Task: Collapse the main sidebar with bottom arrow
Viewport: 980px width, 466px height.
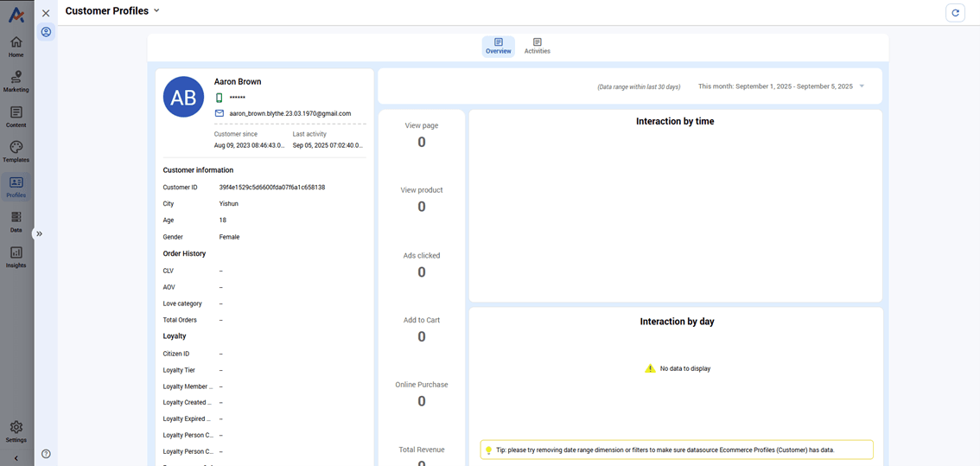Action: (16, 458)
